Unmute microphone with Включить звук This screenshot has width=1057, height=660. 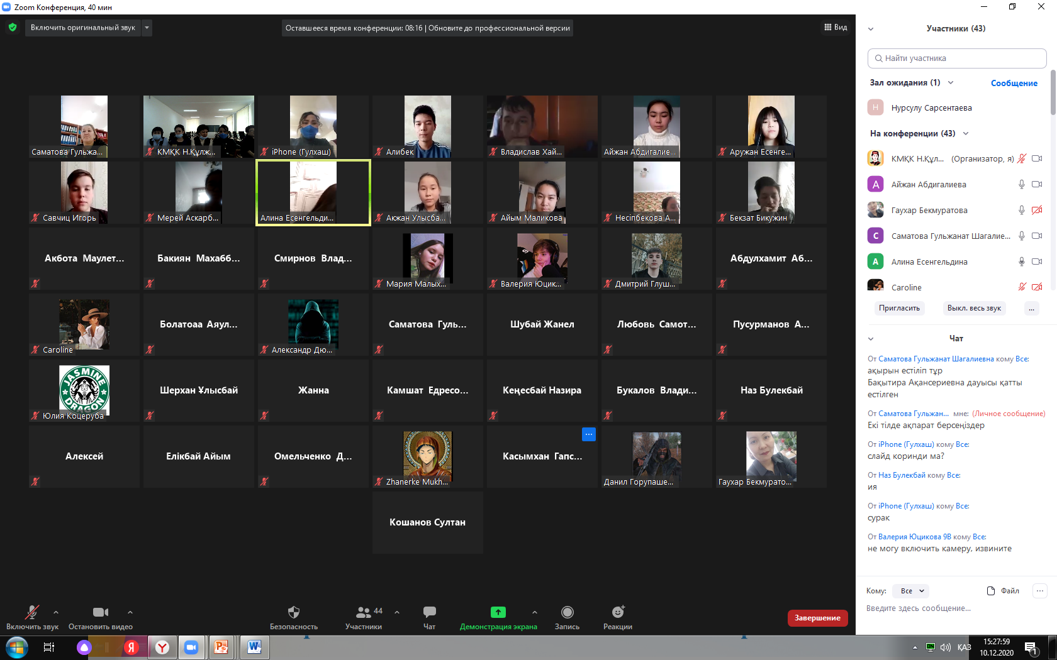[32, 612]
